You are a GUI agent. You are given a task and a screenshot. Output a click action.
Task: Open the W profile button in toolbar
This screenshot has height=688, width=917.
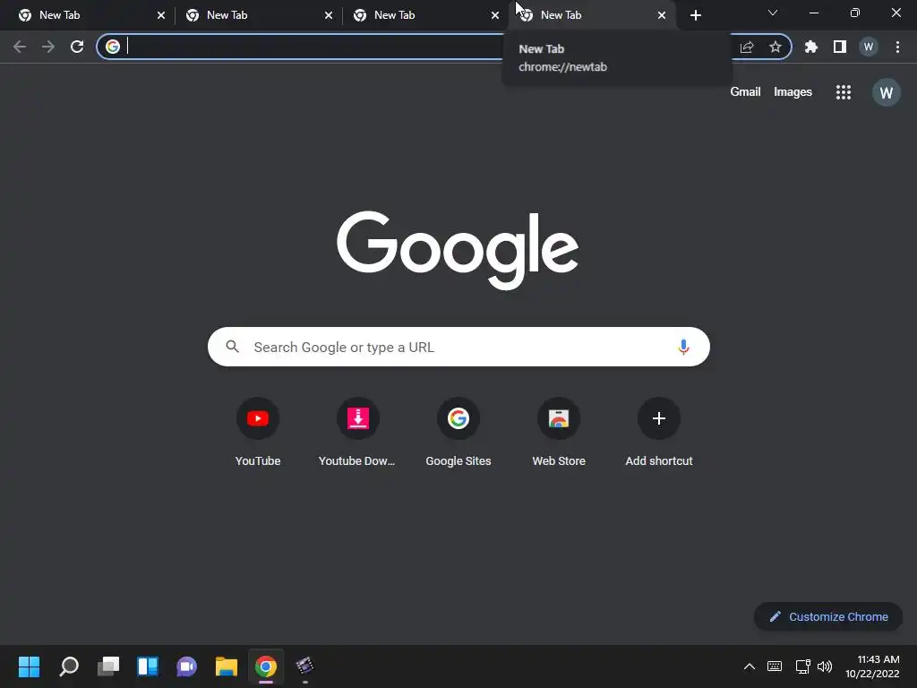tap(868, 47)
